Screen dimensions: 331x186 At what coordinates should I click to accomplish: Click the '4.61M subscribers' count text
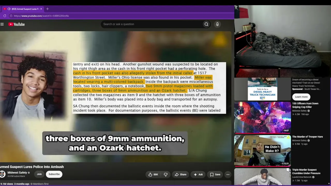click(16, 176)
